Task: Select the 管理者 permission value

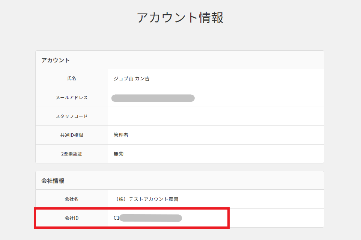Action: 121,135
